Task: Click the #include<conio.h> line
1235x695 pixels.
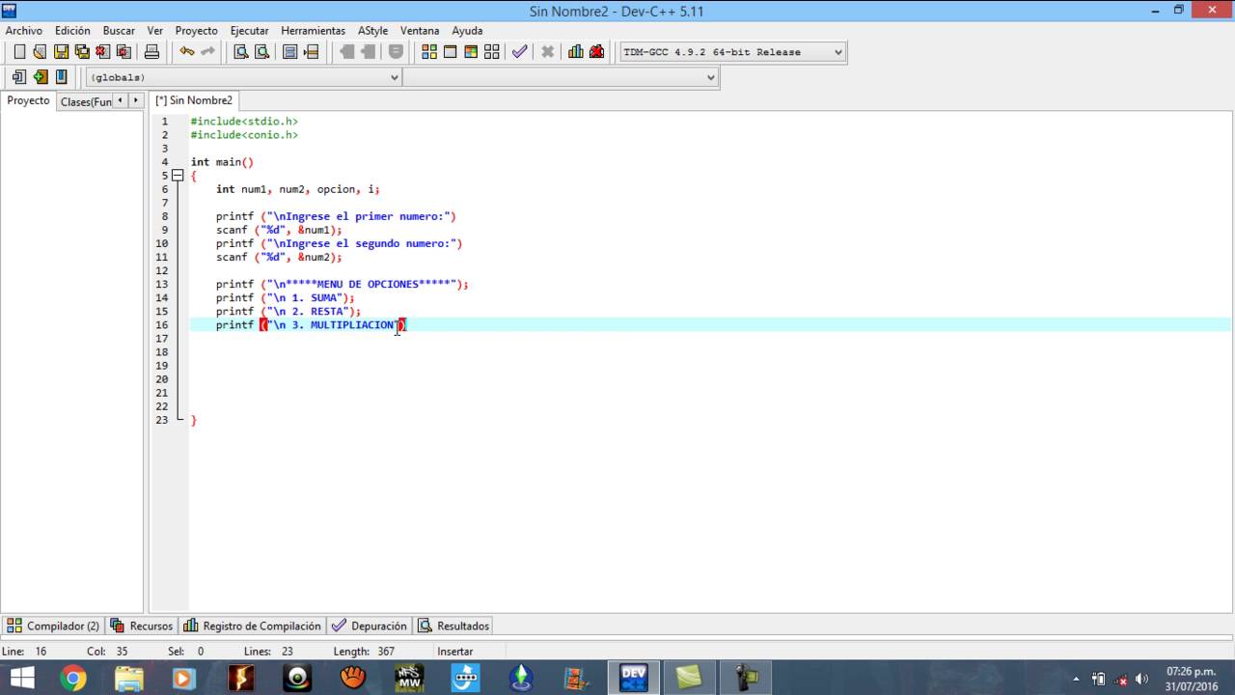Action: click(244, 135)
